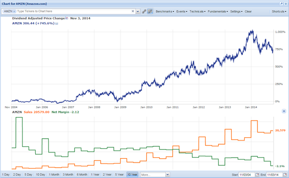Screen dimensions: 289x178
Task: Open the Events menu
Action: 182,11
